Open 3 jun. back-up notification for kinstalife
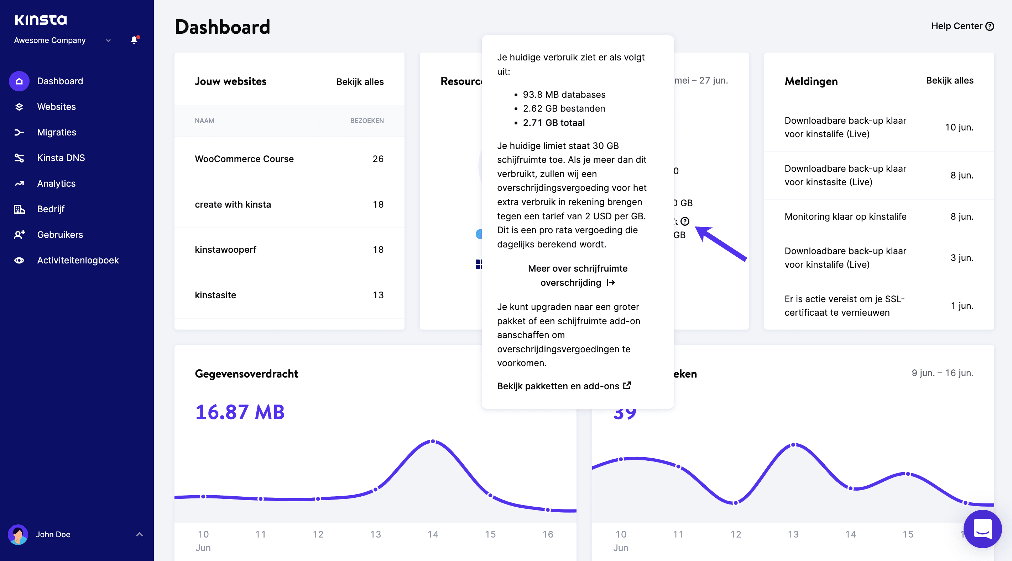1012x561 pixels. pos(879,258)
